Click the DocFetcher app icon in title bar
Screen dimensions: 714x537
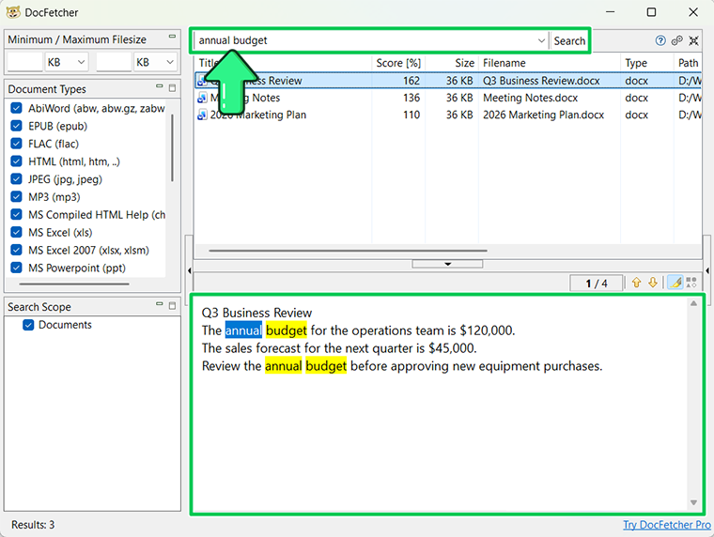[13, 12]
